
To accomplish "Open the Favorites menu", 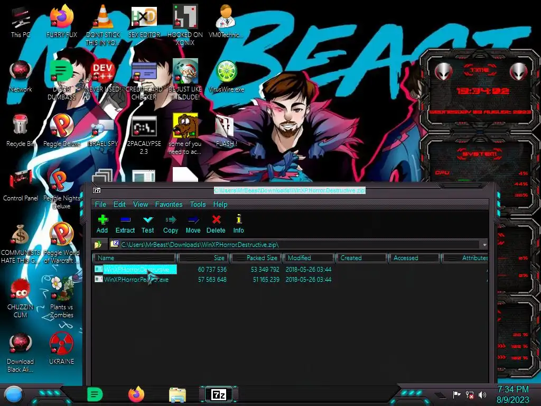I will (169, 204).
